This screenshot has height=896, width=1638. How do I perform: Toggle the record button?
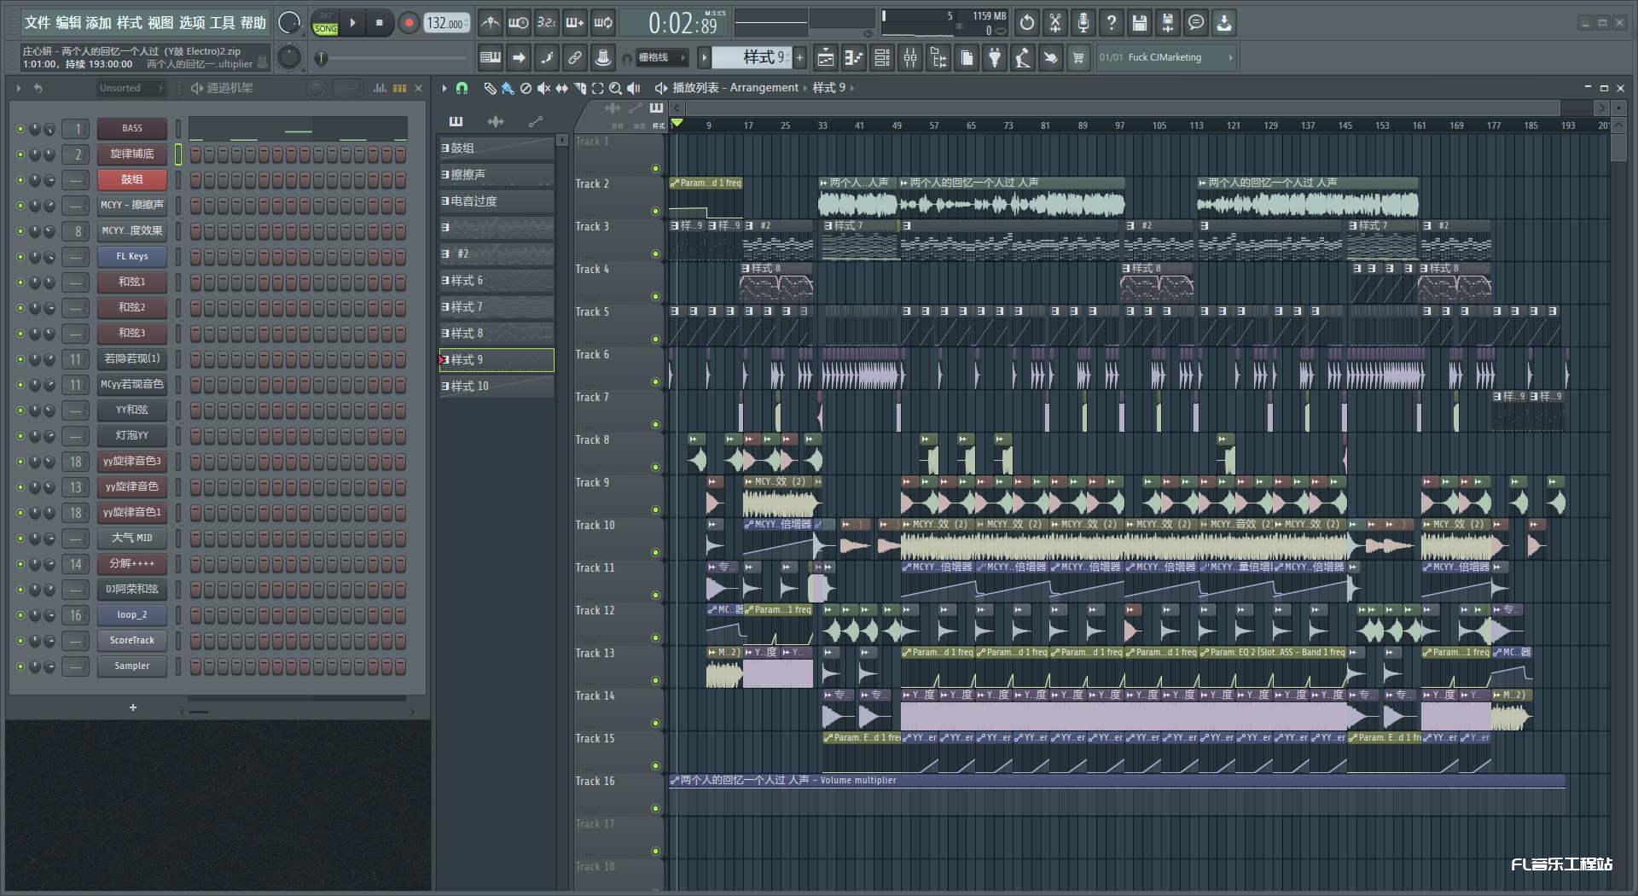[x=409, y=23]
